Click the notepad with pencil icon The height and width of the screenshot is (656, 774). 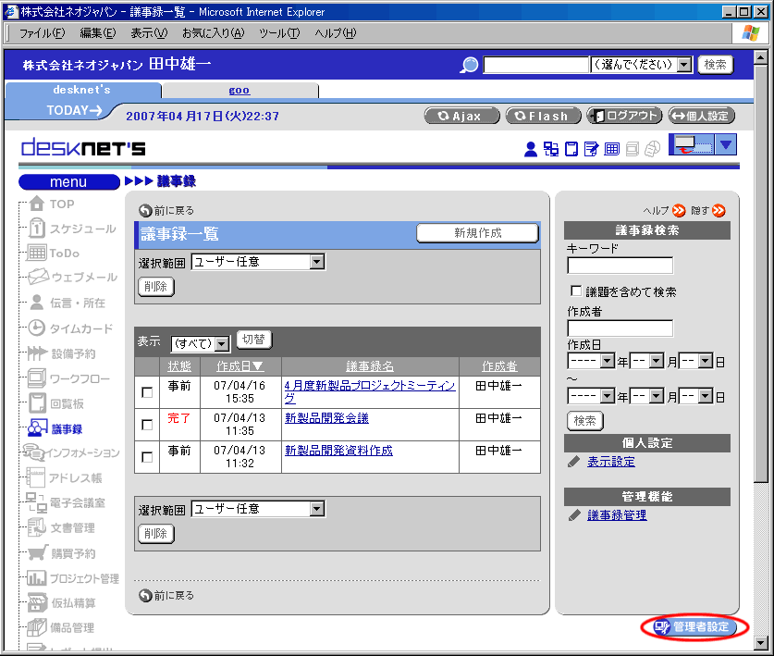tap(591, 149)
